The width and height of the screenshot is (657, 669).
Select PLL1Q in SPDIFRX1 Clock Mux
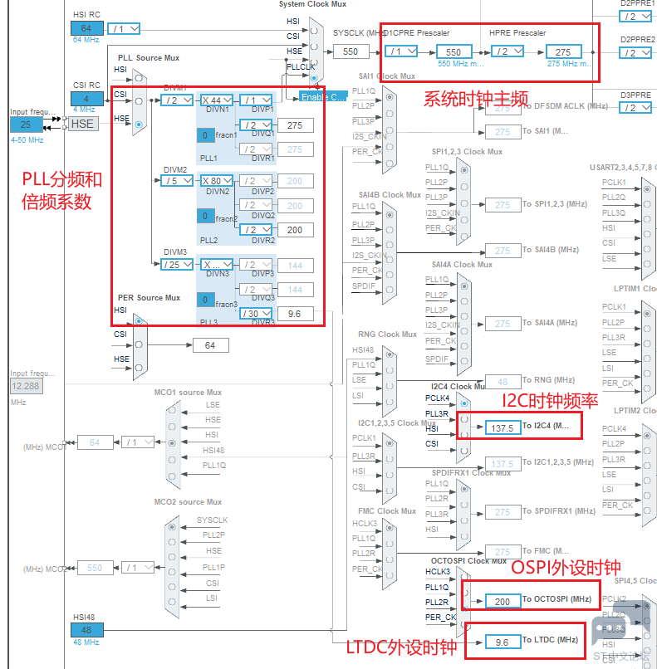464,489
